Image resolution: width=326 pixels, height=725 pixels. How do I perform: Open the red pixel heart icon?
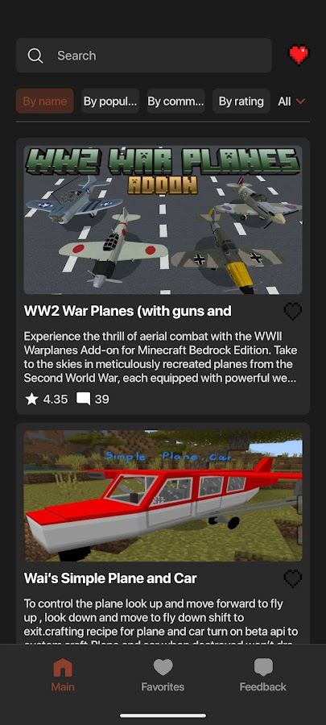(x=299, y=55)
